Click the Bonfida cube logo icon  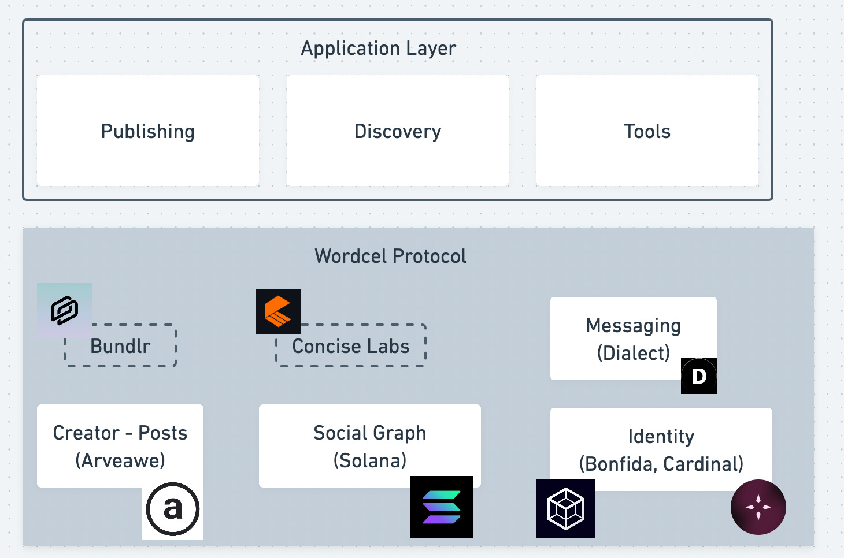[x=566, y=509]
